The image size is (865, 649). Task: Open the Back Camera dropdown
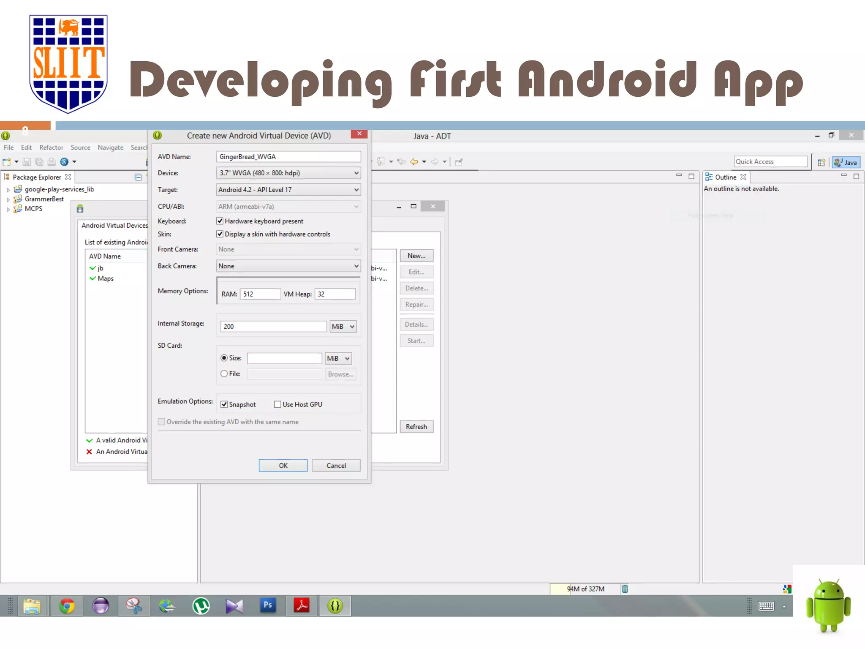[x=288, y=266]
